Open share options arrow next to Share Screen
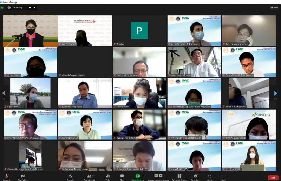This screenshot has width=281, height=181. (144, 176)
